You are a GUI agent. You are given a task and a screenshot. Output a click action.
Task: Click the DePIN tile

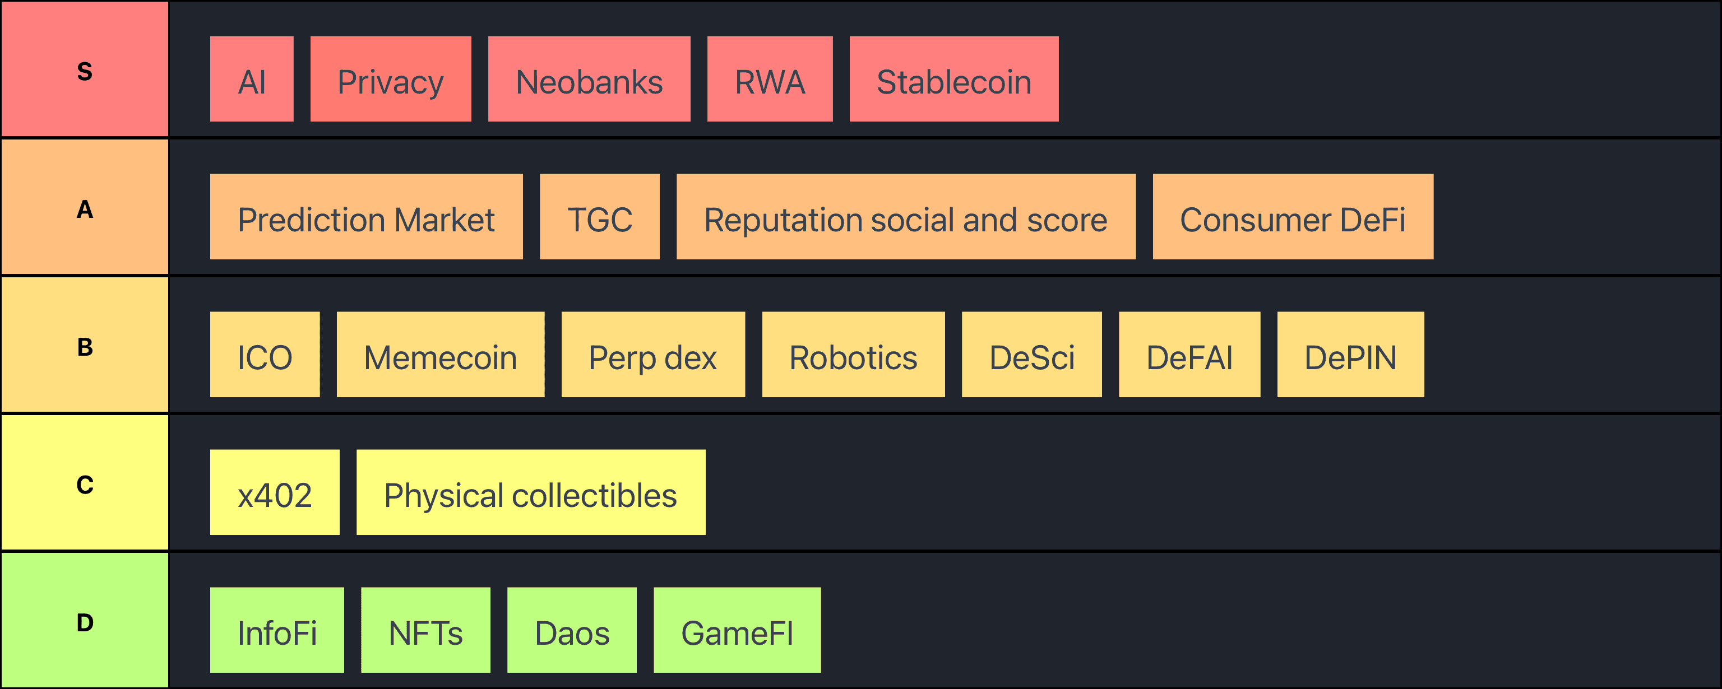[1350, 354]
